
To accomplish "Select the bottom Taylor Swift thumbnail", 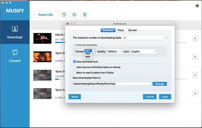I will [x=42, y=94].
